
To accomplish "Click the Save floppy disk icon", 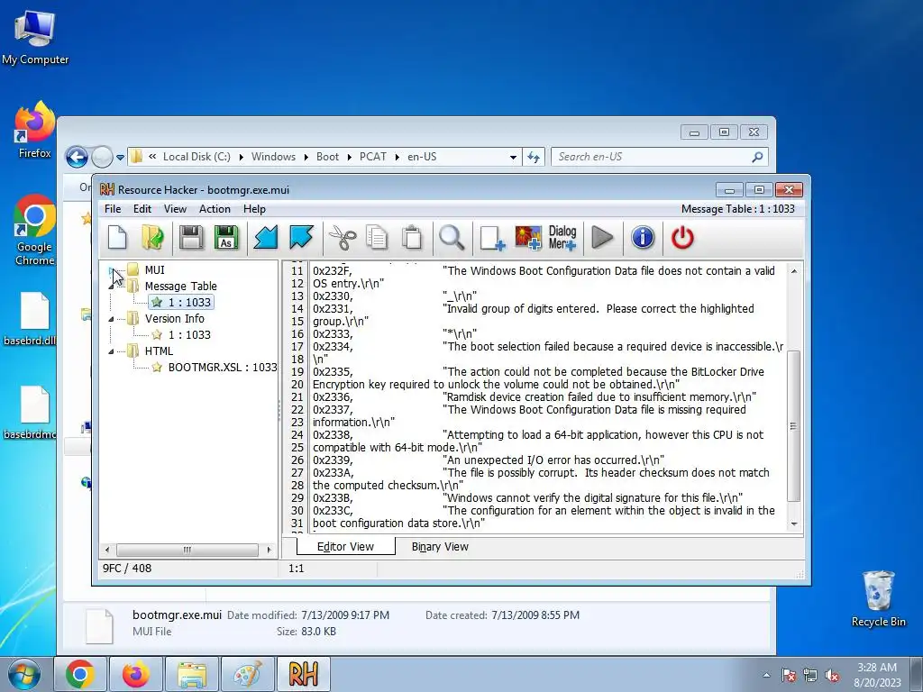I will [191, 238].
